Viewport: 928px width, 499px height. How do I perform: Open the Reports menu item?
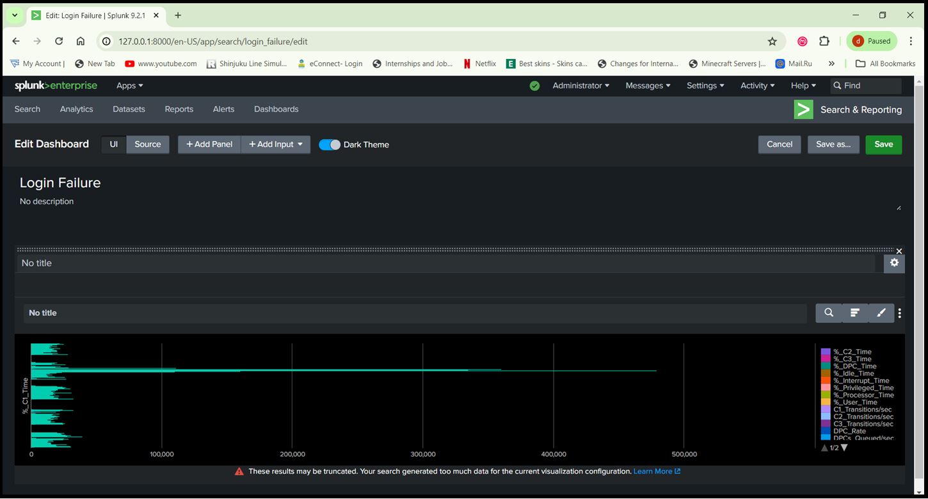coord(179,109)
